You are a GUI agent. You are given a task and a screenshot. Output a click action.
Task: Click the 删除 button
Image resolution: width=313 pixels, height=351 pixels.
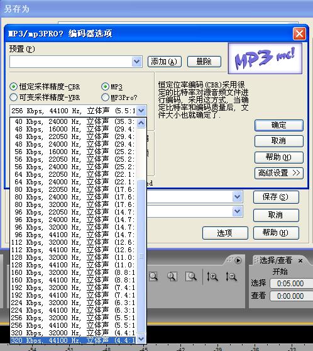[x=204, y=62]
